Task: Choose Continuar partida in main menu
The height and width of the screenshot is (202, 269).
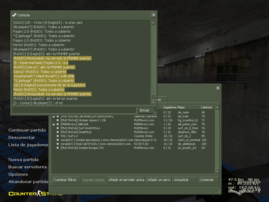Action: pyautogui.click(x=27, y=130)
